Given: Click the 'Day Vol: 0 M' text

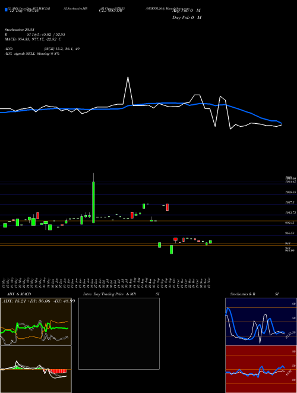Looking at the screenshot, I should pos(187,18).
